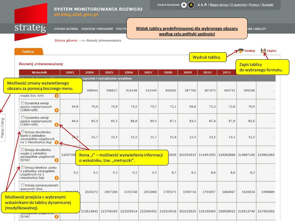Tick the Emisja tlenków azotu checkbox
The image size is (295, 221).
click(x=22, y=167)
